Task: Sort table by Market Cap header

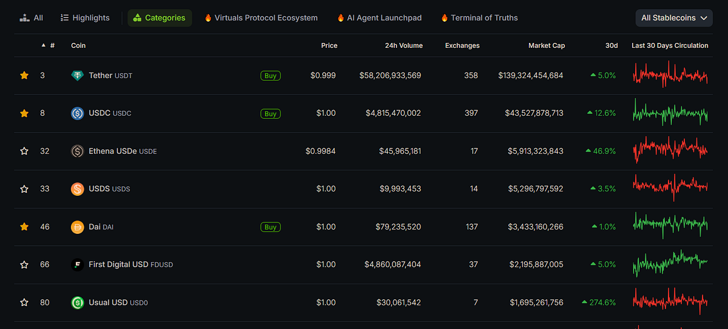Action: tap(546, 45)
